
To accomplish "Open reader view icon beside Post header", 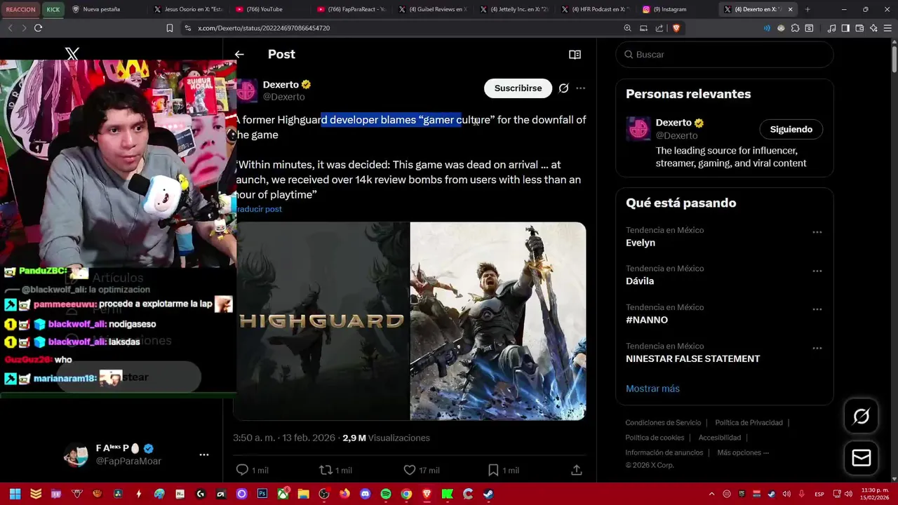I will (x=575, y=55).
